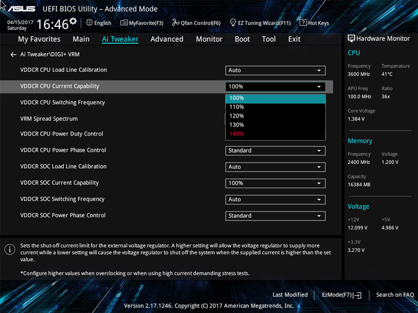Click the 3600 MHz CPU frequency value
The image size is (418, 313).
coord(359,74)
